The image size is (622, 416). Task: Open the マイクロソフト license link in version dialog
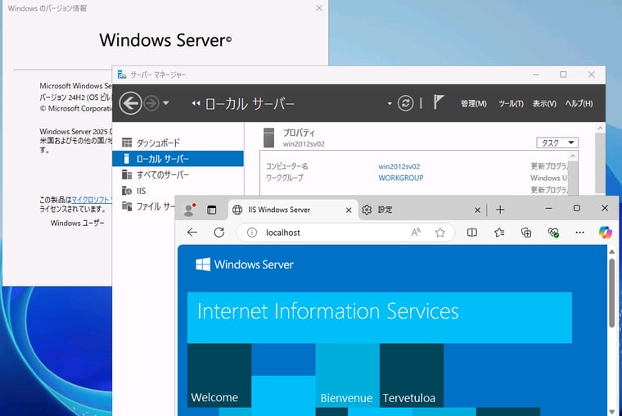tap(92, 200)
